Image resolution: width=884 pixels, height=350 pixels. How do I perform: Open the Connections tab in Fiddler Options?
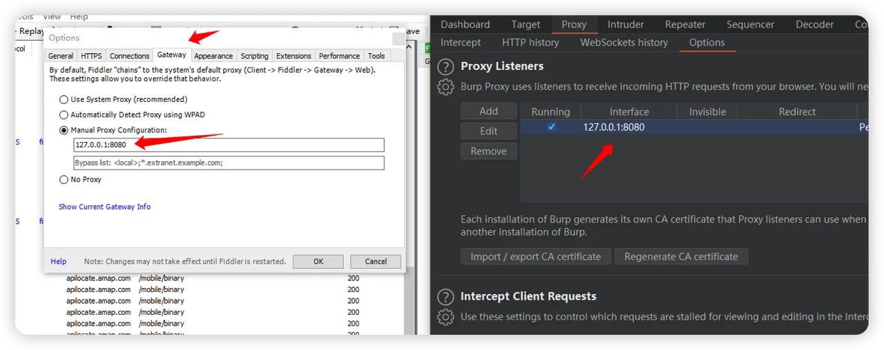pyautogui.click(x=129, y=56)
